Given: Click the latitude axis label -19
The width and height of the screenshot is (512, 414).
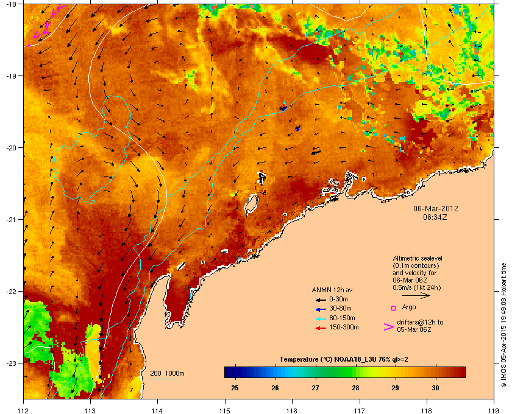Looking at the screenshot, I should pyautogui.click(x=12, y=76).
